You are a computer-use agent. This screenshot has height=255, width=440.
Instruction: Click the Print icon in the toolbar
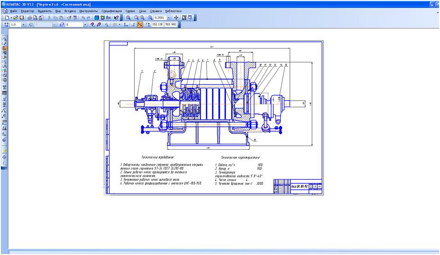[x=30, y=17]
